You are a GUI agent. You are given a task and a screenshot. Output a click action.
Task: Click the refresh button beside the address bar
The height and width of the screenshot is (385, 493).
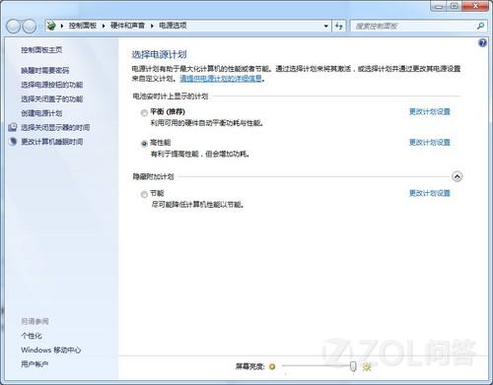[339, 26]
